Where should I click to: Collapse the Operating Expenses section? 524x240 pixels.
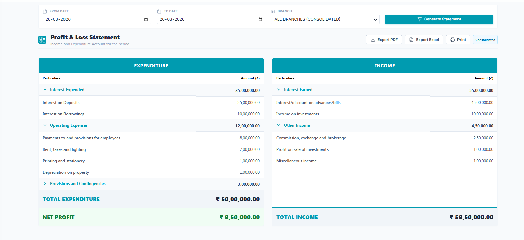pos(45,125)
